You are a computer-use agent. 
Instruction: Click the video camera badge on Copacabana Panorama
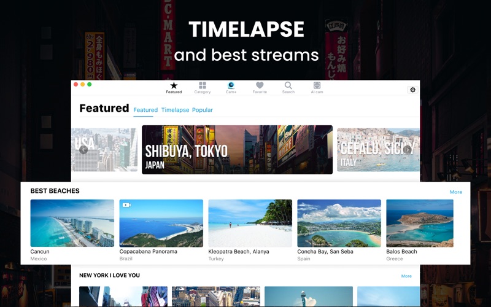126,205
